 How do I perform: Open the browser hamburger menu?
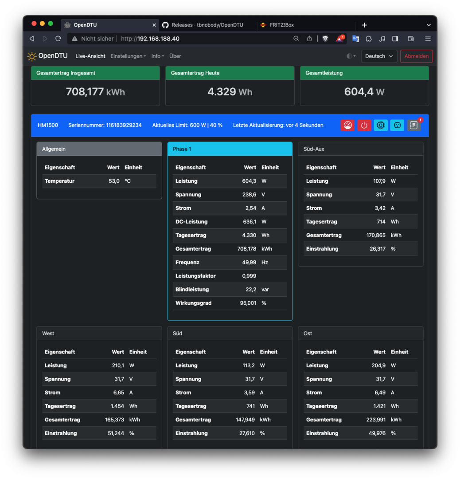pos(428,39)
